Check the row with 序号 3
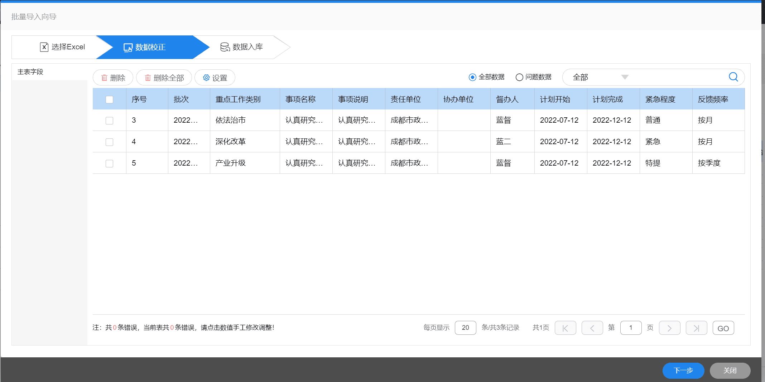 109,121
